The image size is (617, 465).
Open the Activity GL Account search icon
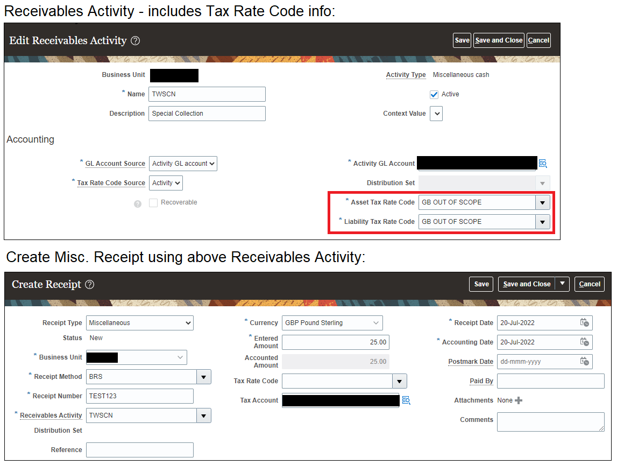(x=543, y=163)
